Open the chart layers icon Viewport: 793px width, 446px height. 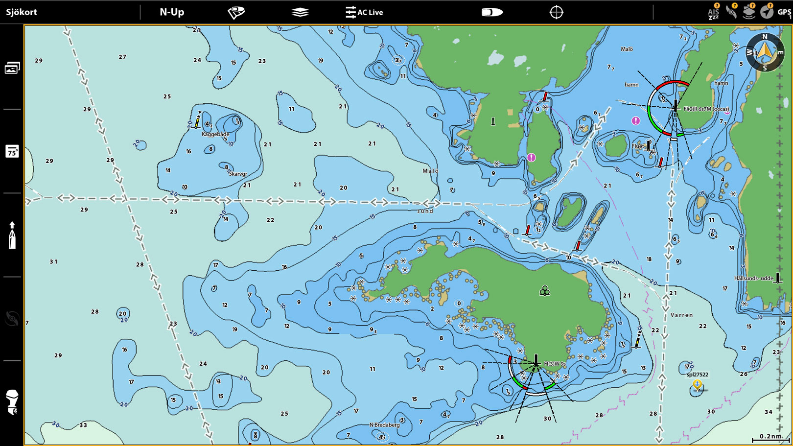point(299,12)
